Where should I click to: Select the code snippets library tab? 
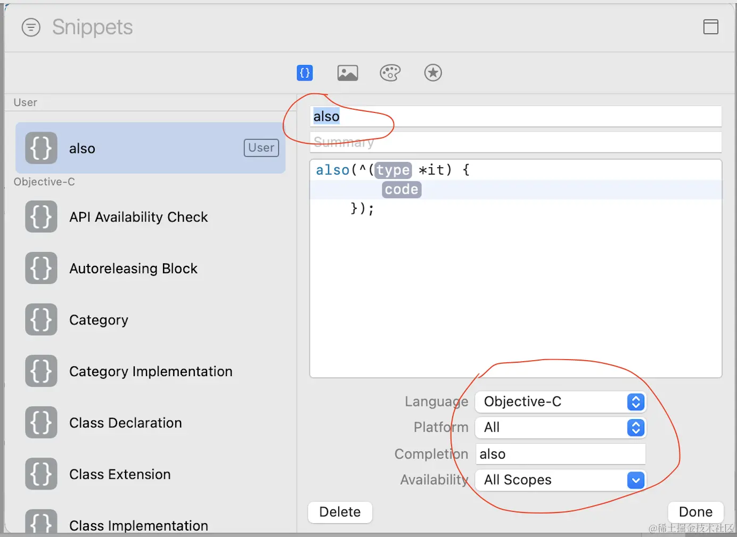(305, 72)
